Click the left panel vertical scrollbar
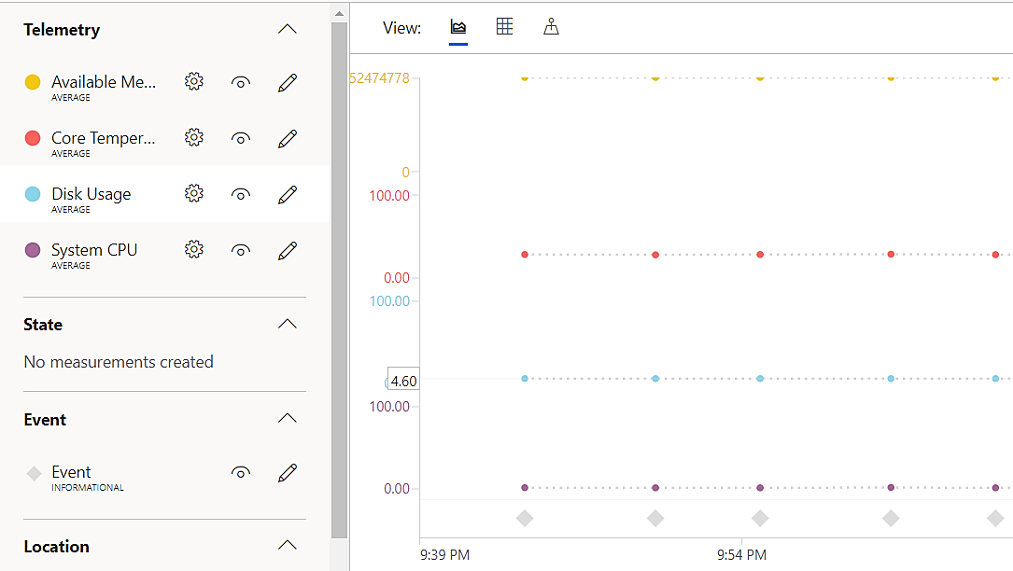1013x571 pixels. point(339,280)
